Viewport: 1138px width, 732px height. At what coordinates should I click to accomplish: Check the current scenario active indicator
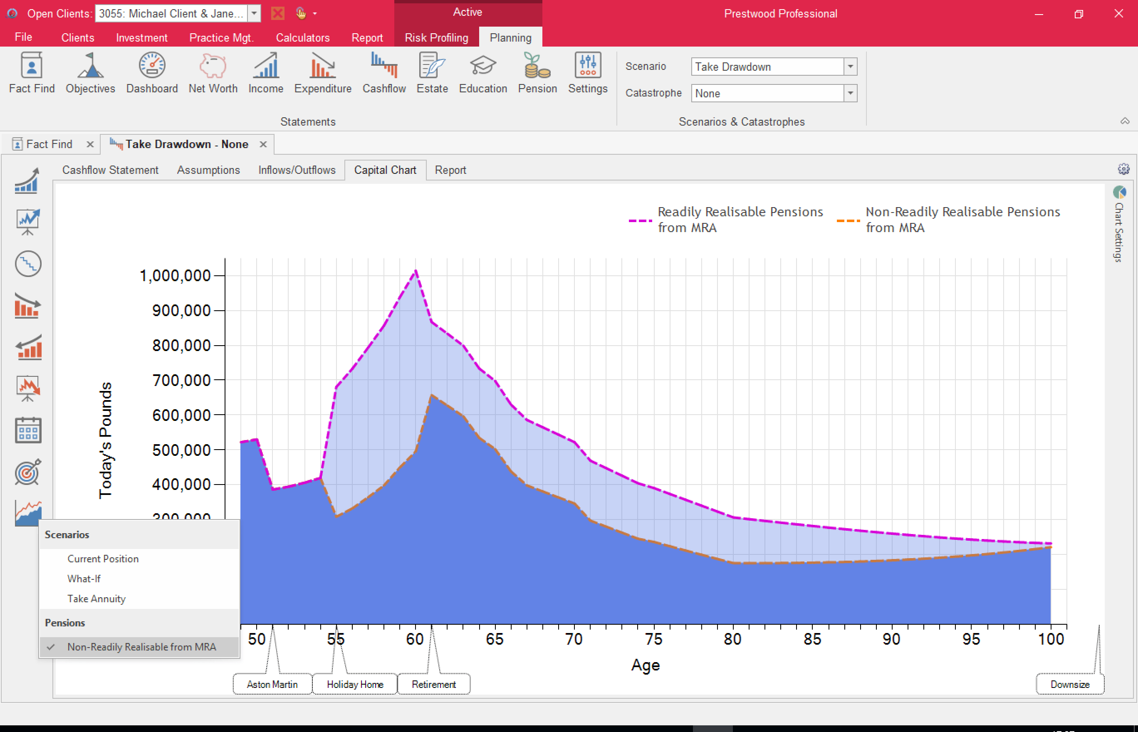point(52,647)
